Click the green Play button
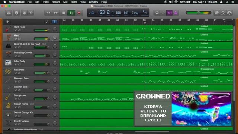This screenshot has height=134, width=238. tap(71, 13)
